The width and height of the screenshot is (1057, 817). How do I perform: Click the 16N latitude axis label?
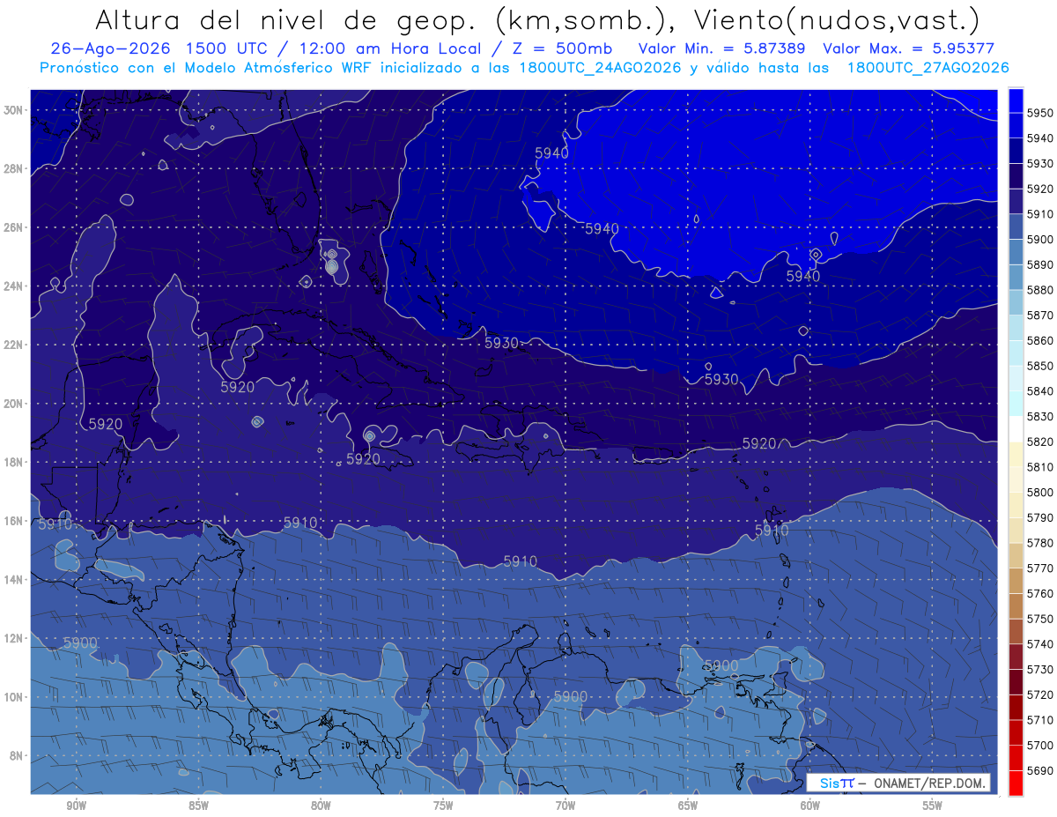pos(12,521)
